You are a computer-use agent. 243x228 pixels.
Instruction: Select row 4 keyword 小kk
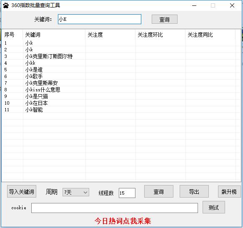(30, 63)
